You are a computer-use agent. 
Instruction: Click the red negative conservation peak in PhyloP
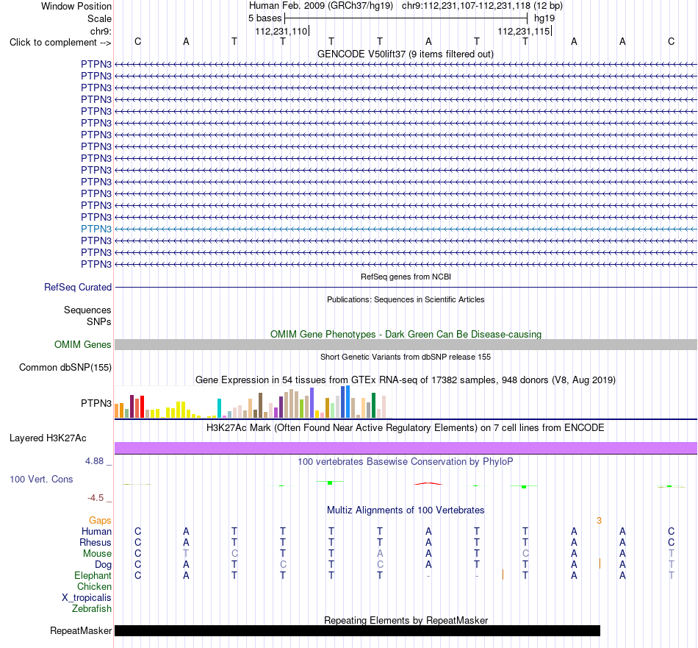428,483
